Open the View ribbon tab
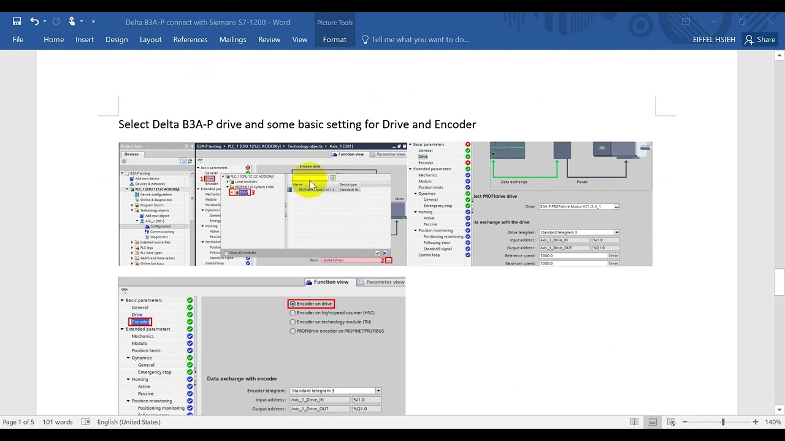 click(x=300, y=39)
